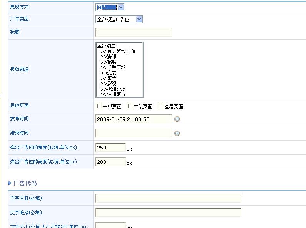Viewport: 306px width, 228px height.
Task: Select >>影视 in the channel list
Action: pos(109,84)
